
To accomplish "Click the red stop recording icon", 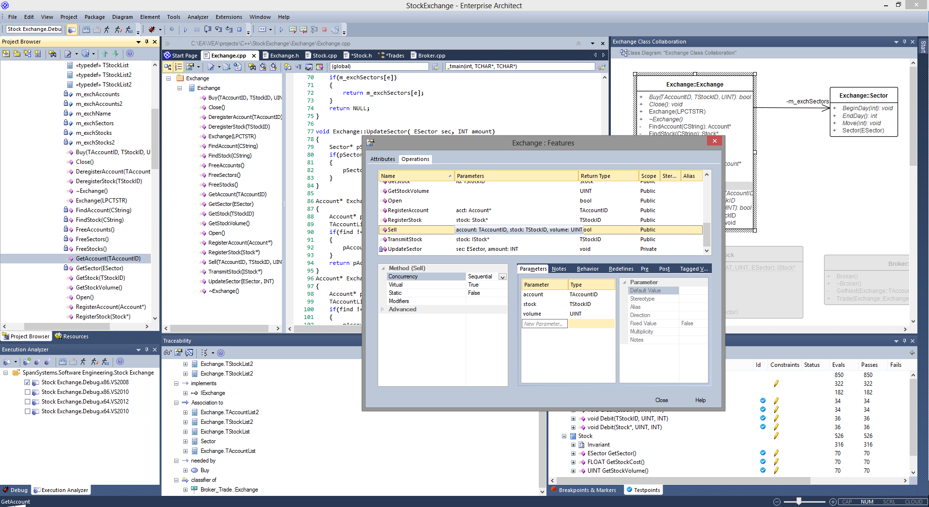I will click(x=324, y=29).
